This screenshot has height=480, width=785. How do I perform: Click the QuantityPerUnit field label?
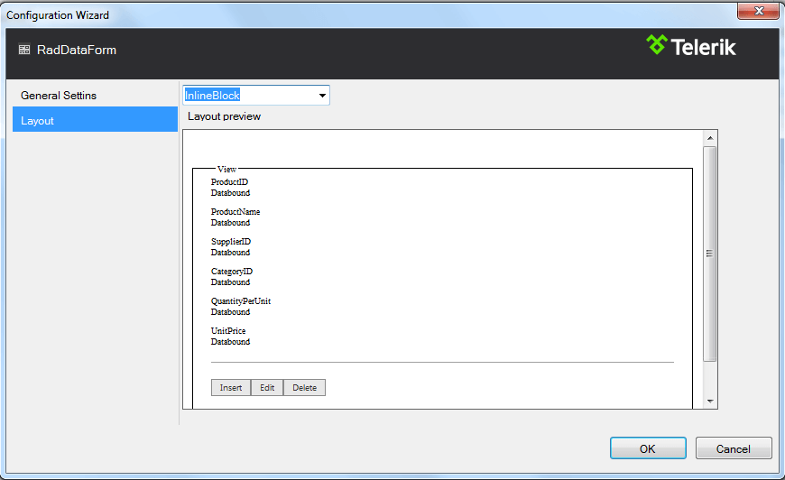pos(241,300)
